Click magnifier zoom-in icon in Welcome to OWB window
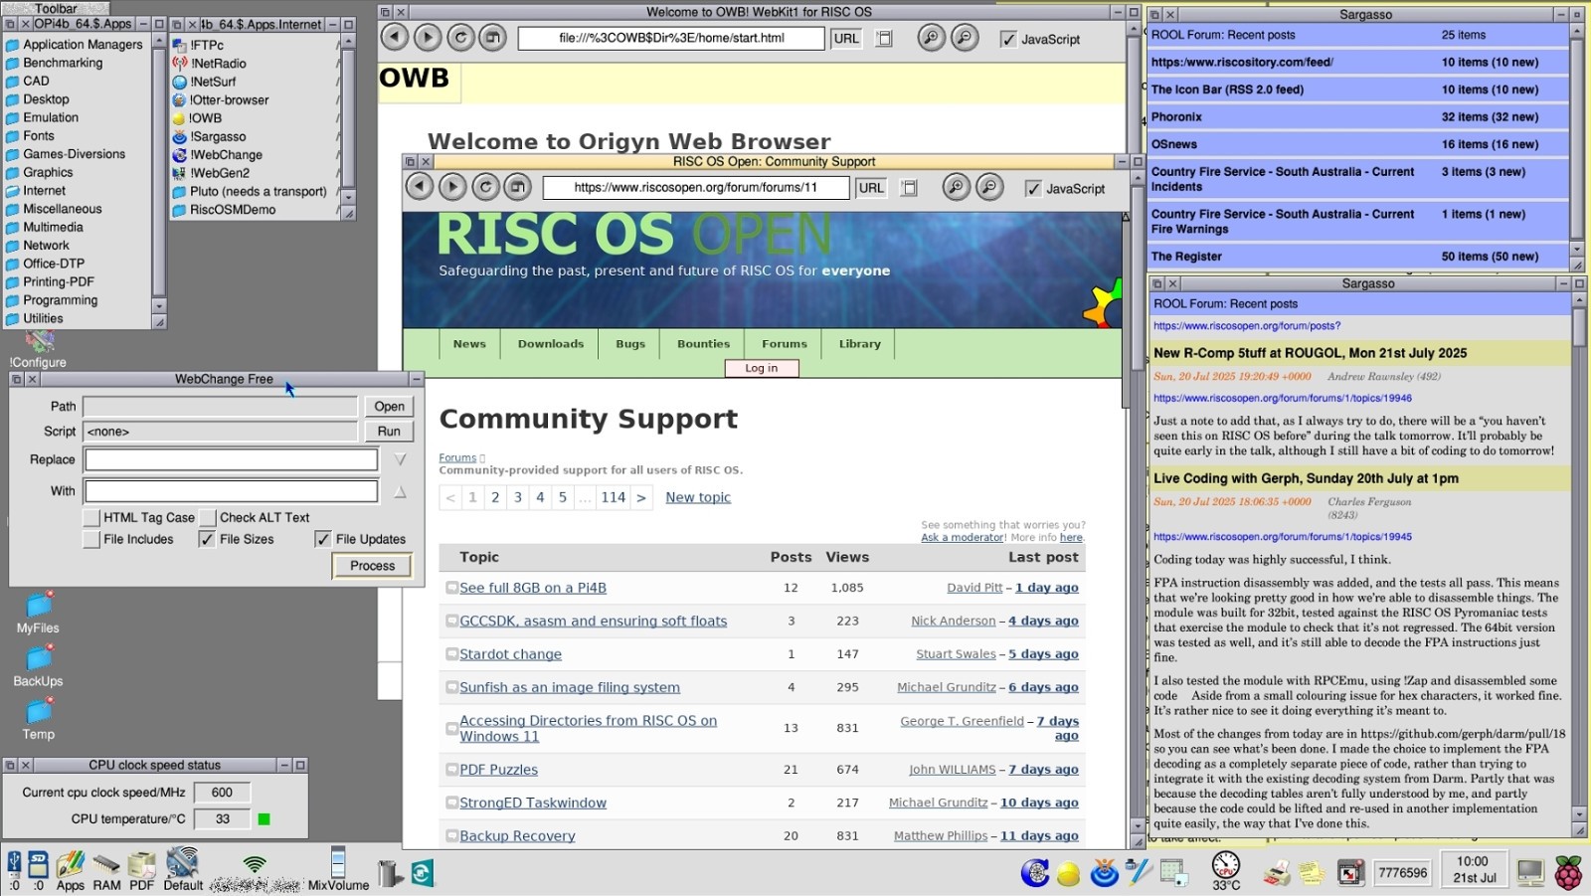The image size is (1591, 896). 932,38
